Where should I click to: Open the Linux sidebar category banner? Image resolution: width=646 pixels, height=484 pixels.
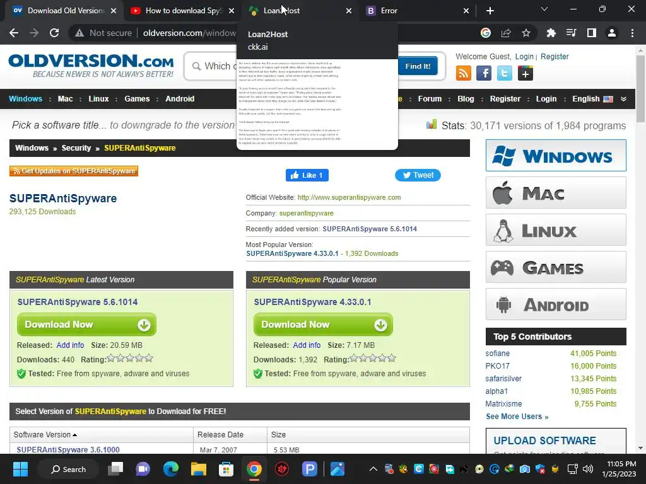click(x=556, y=229)
